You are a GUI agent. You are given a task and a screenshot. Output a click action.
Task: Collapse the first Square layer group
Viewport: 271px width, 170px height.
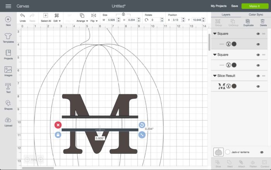click(x=214, y=34)
